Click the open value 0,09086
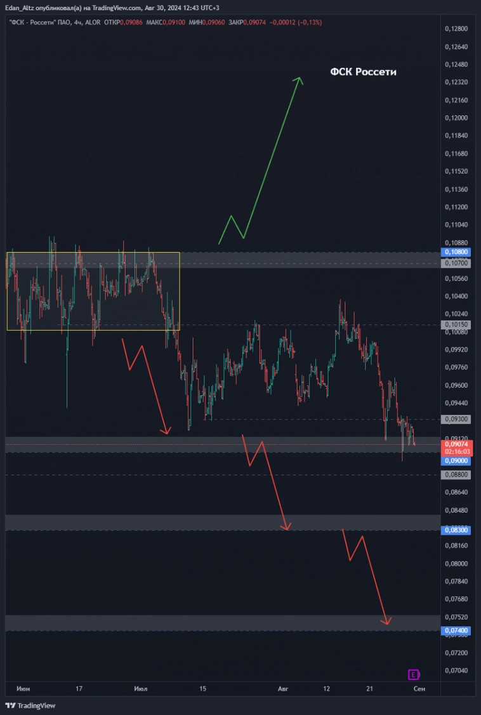 pyautogui.click(x=130, y=22)
